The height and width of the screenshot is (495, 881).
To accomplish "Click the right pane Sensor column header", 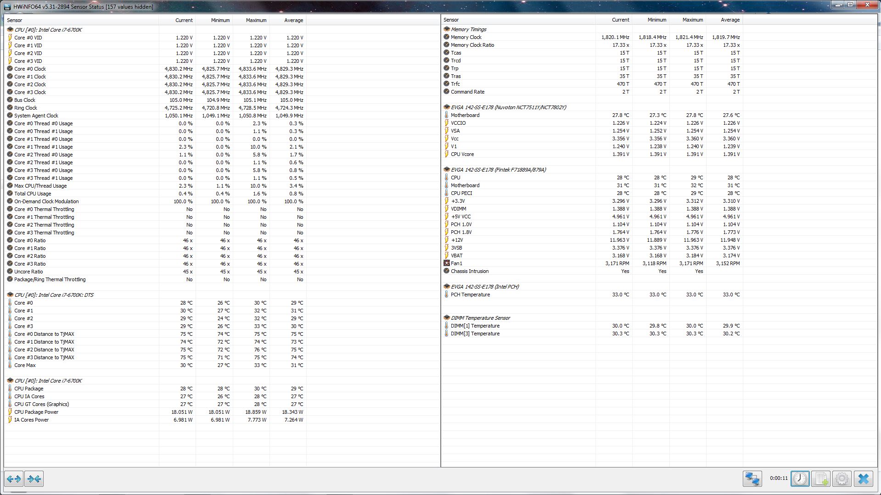I will coord(518,20).
